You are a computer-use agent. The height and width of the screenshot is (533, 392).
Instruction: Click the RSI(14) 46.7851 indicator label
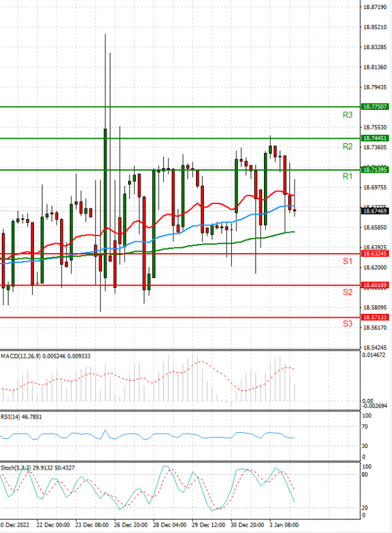click(x=22, y=417)
